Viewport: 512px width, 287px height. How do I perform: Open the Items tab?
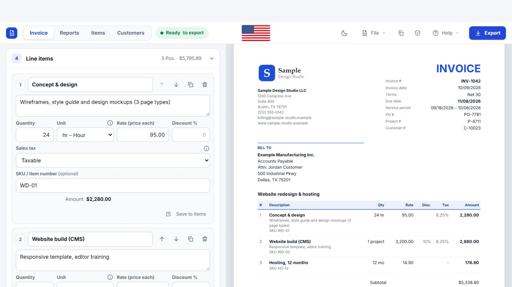[x=98, y=33]
